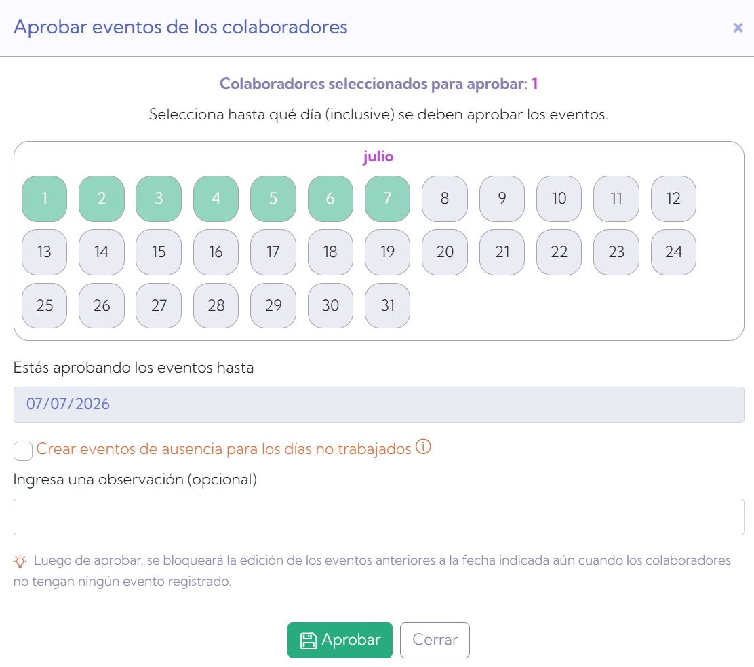Click the 'Aprobar eventos de los colaboradores' title
This screenshot has height=667, width=754.
(180, 27)
